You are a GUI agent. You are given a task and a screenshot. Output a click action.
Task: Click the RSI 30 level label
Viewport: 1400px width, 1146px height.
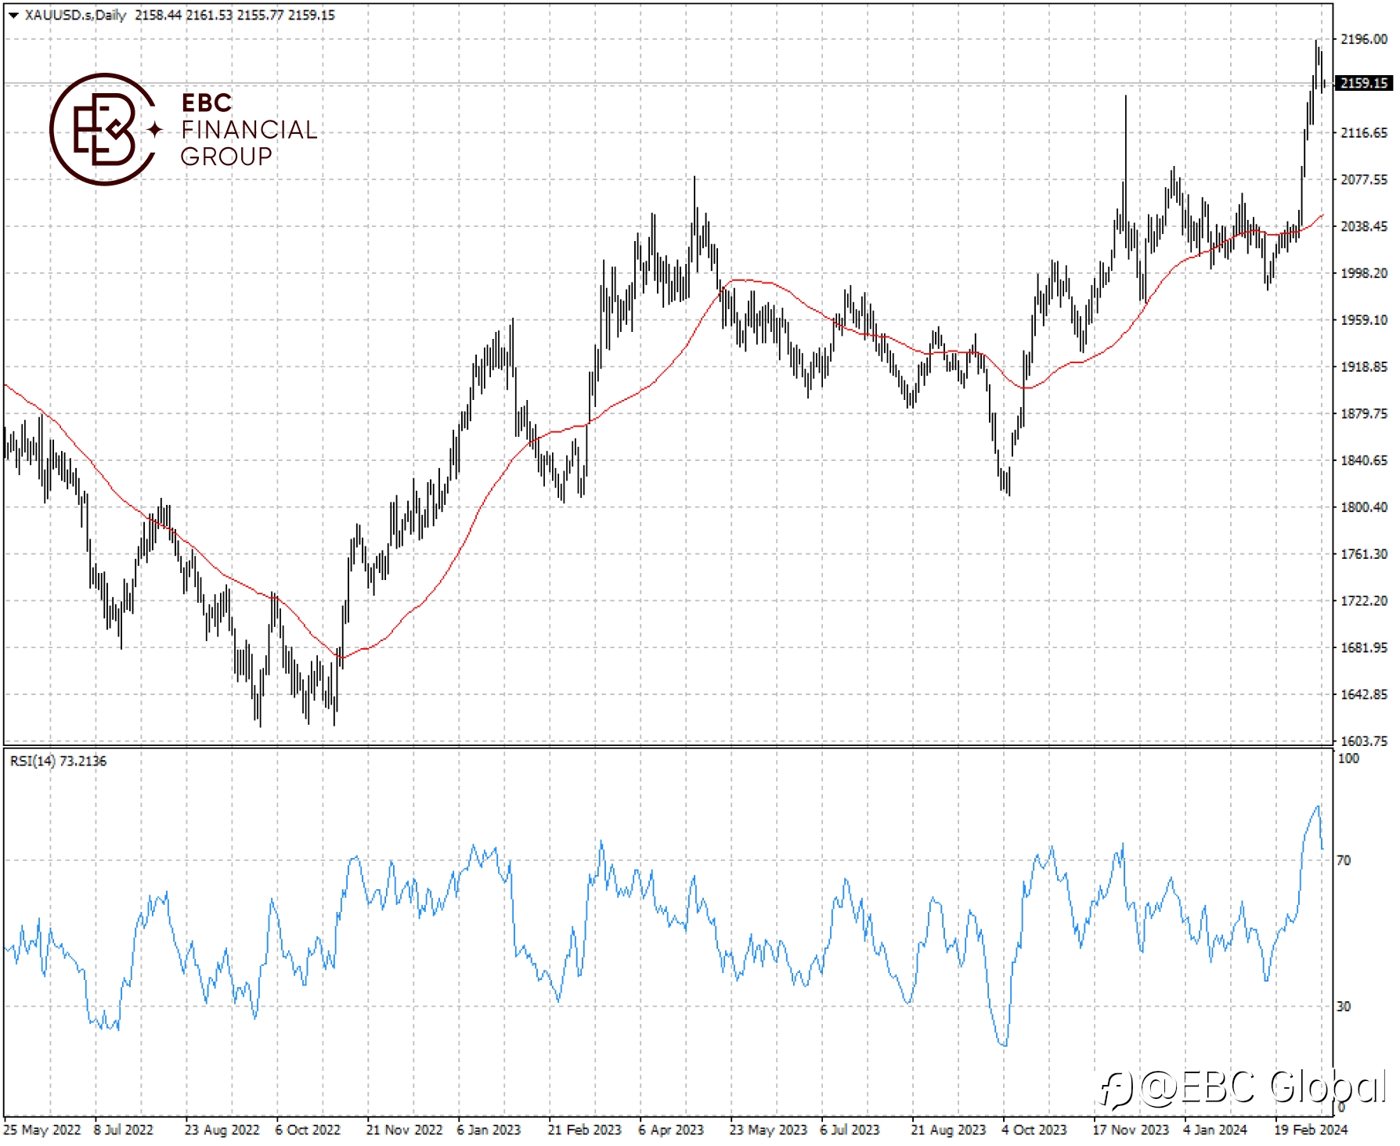click(x=1344, y=1007)
